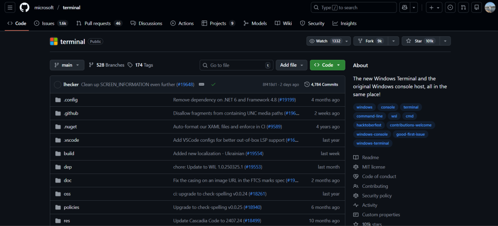Open the Create new plus dropdown
This screenshot has height=226, width=498.
434,8
